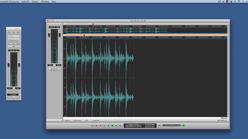
Task: Open the second output dropdown in Master window
Action: tap(14, 39)
